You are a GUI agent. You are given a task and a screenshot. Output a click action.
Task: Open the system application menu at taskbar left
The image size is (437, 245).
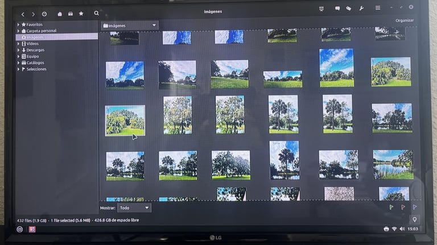click(x=20, y=230)
